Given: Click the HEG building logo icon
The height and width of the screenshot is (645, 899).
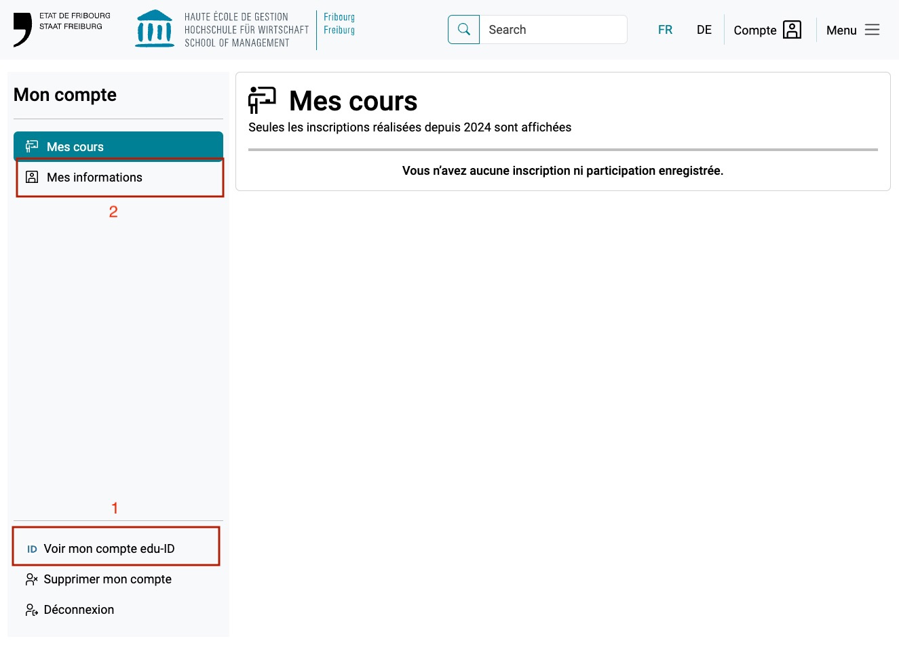Looking at the screenshot, I should (x=155, y=29).
